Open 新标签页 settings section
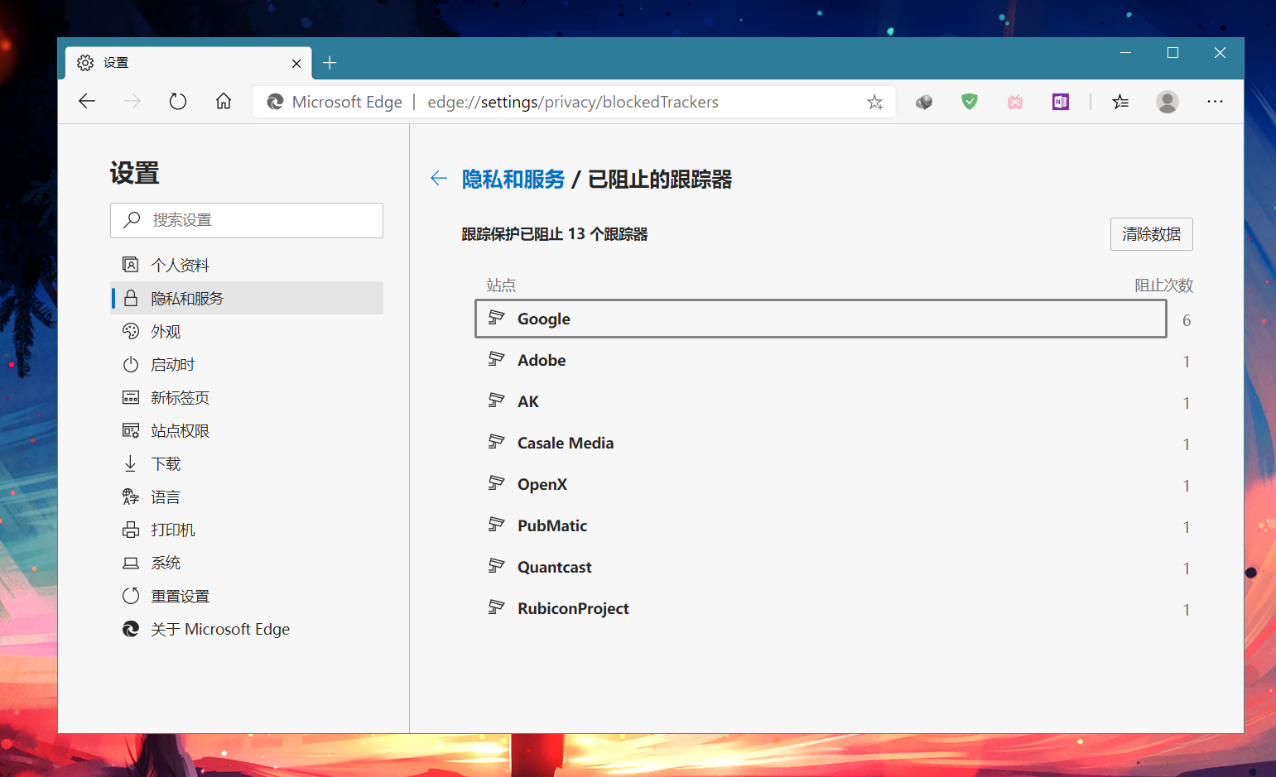This screenshot has width=1276, height=777. (x=247, y=397)
